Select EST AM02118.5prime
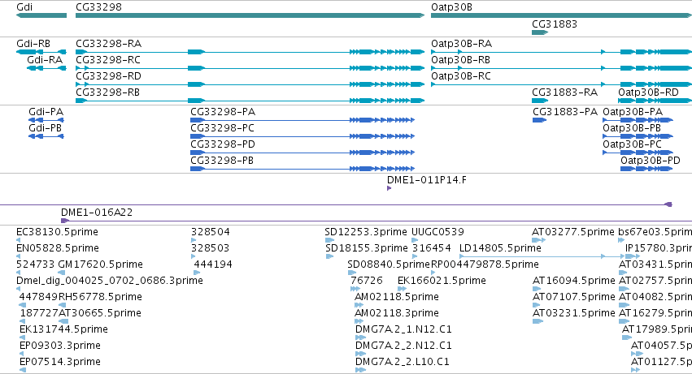692x374 pixels. [x=397, y=298]
